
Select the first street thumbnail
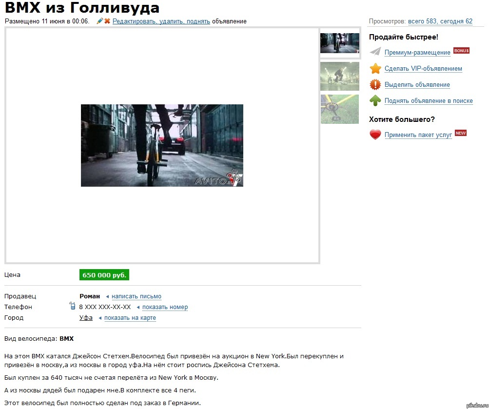340,43
